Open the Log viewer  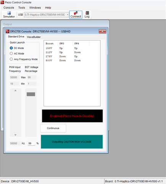[87, 15]
